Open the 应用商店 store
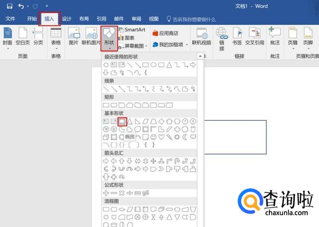 coord(166,33)
